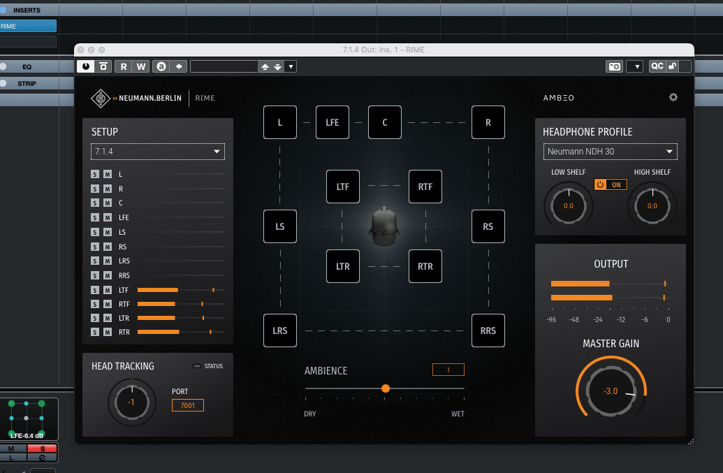The height and width of the screenshot is (473, 723).
Task: Click the RRS speaker box
Action: (488, 330)
